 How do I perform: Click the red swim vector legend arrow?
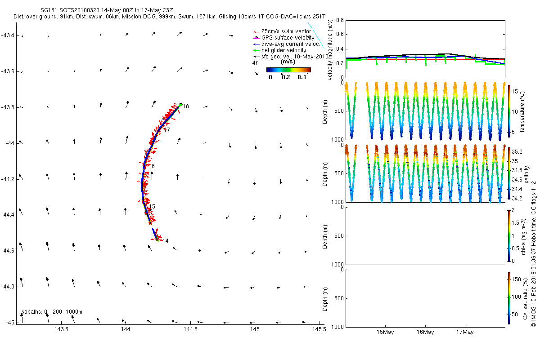tap(256, 31)
